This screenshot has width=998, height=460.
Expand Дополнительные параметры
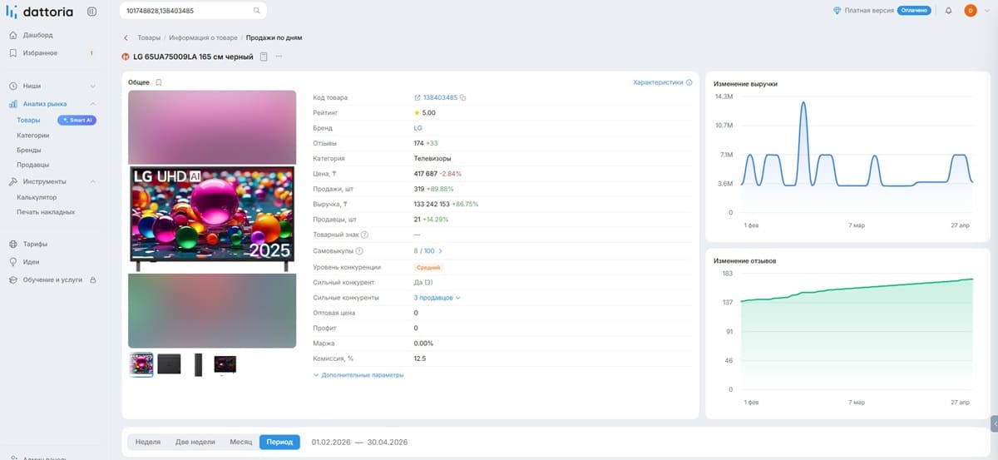(358, 375)
